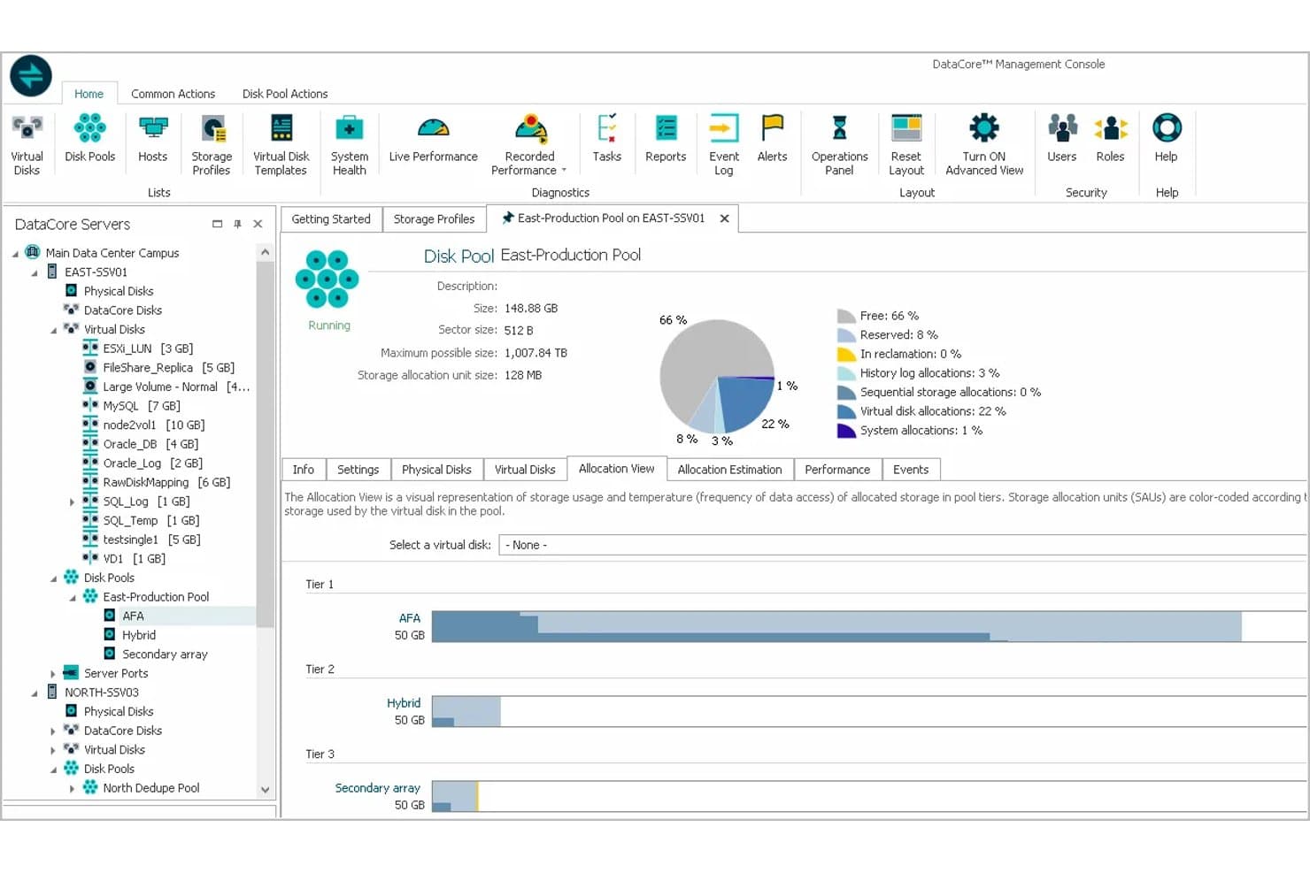
Task: Expand North Dedupe Pool node
Action: tap(73, 788)
